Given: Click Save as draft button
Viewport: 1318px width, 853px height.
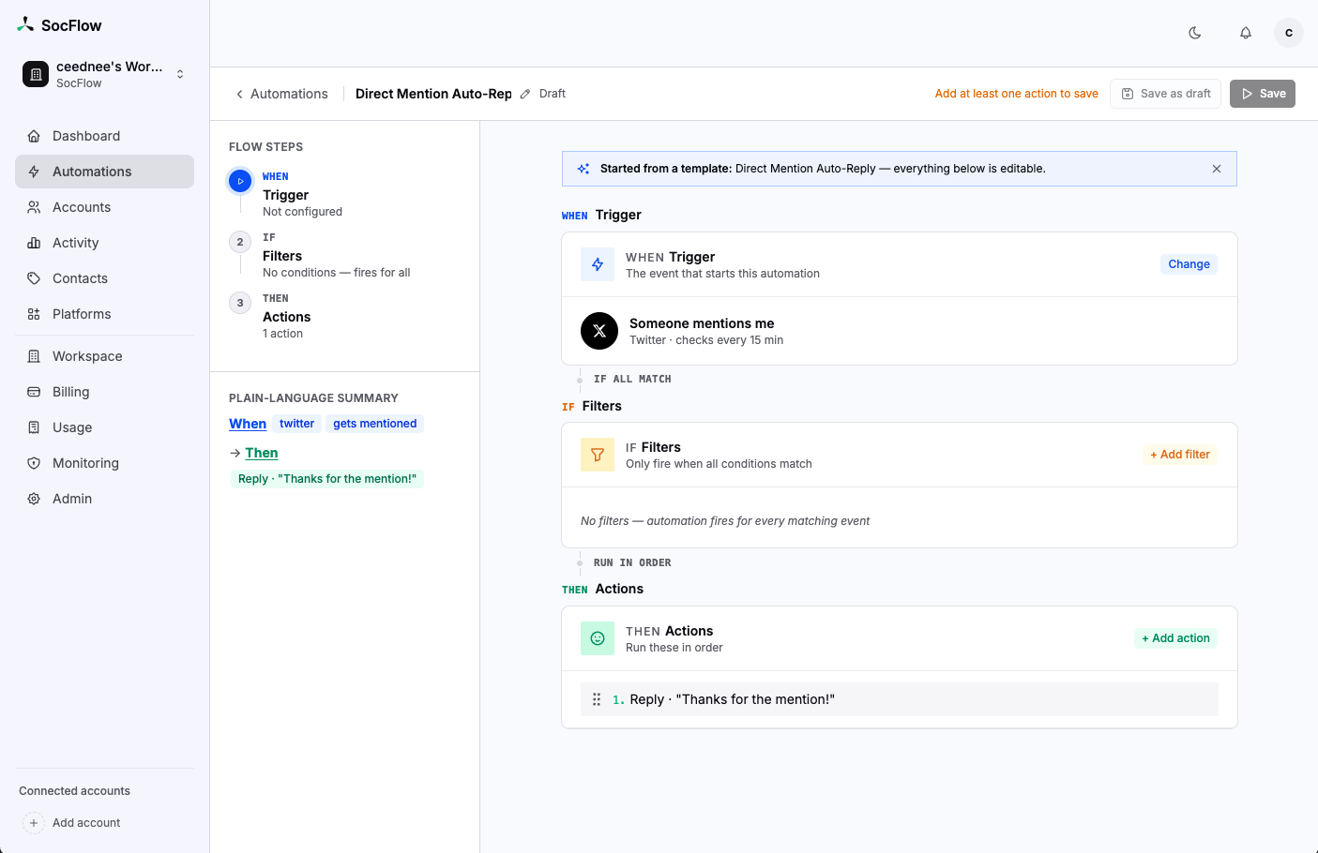Looking at the screenshot, I should 1165,94.
